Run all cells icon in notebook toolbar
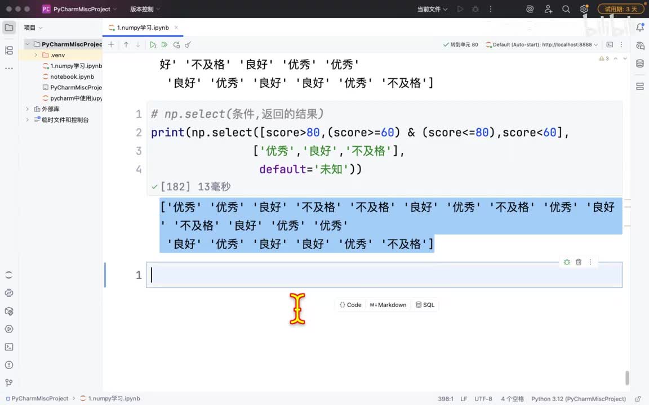This screenshot has height=405, width=649. click(165, 44)
